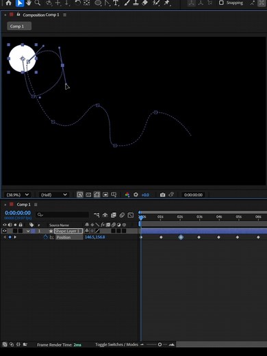
Task: Click the Shape Layer 1 label color
Action: [33, 231]
